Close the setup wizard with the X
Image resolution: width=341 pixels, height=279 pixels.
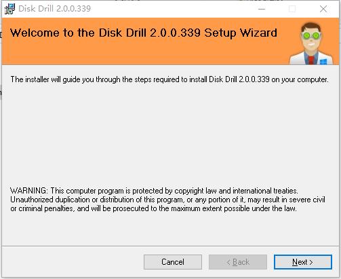point(323,9)
